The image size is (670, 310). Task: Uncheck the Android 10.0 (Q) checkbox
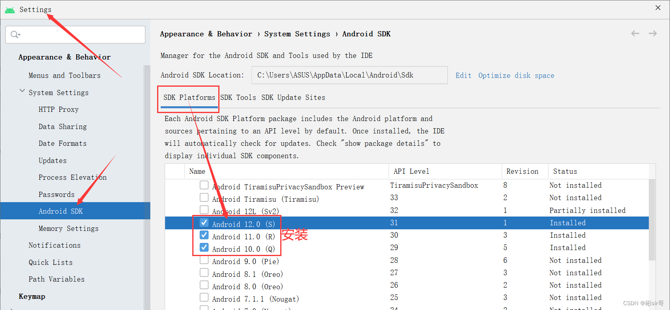[204, 247]
